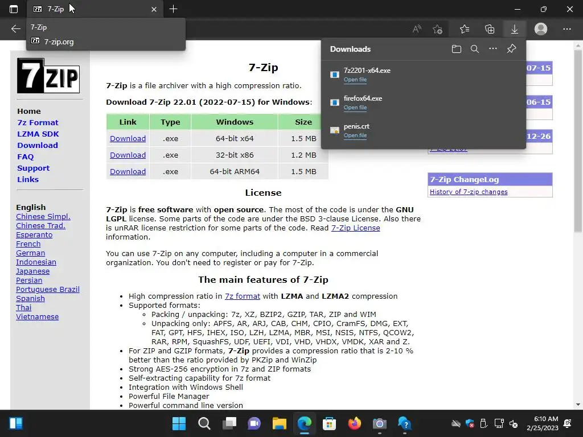Switch language to Thai
The image size is (583, 437).
24,308
